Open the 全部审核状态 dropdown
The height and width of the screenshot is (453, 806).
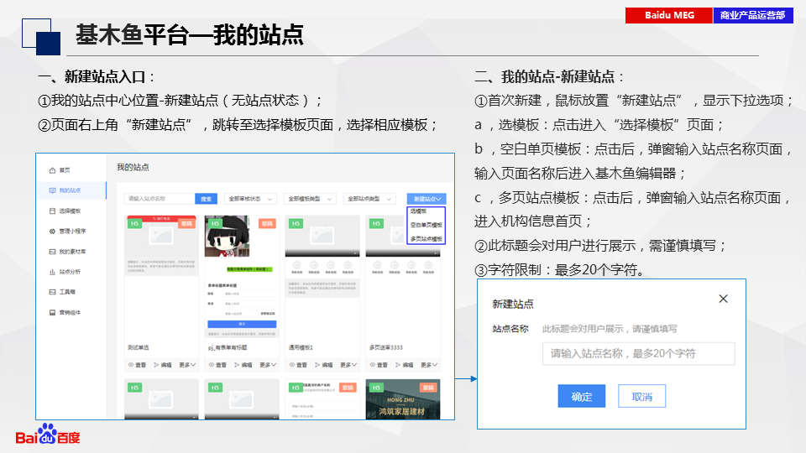point(250,199)
